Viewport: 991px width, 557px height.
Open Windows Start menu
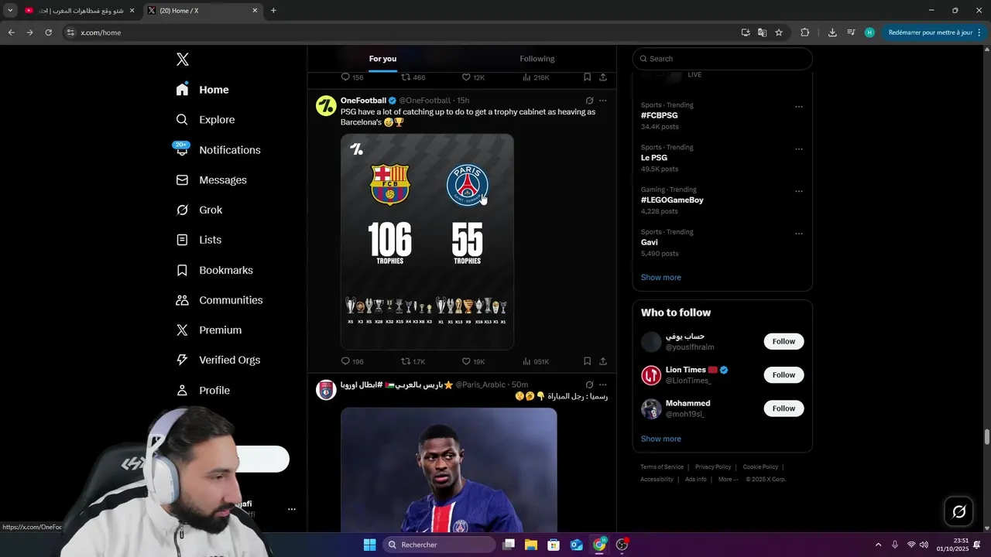[x=369, y=545]
